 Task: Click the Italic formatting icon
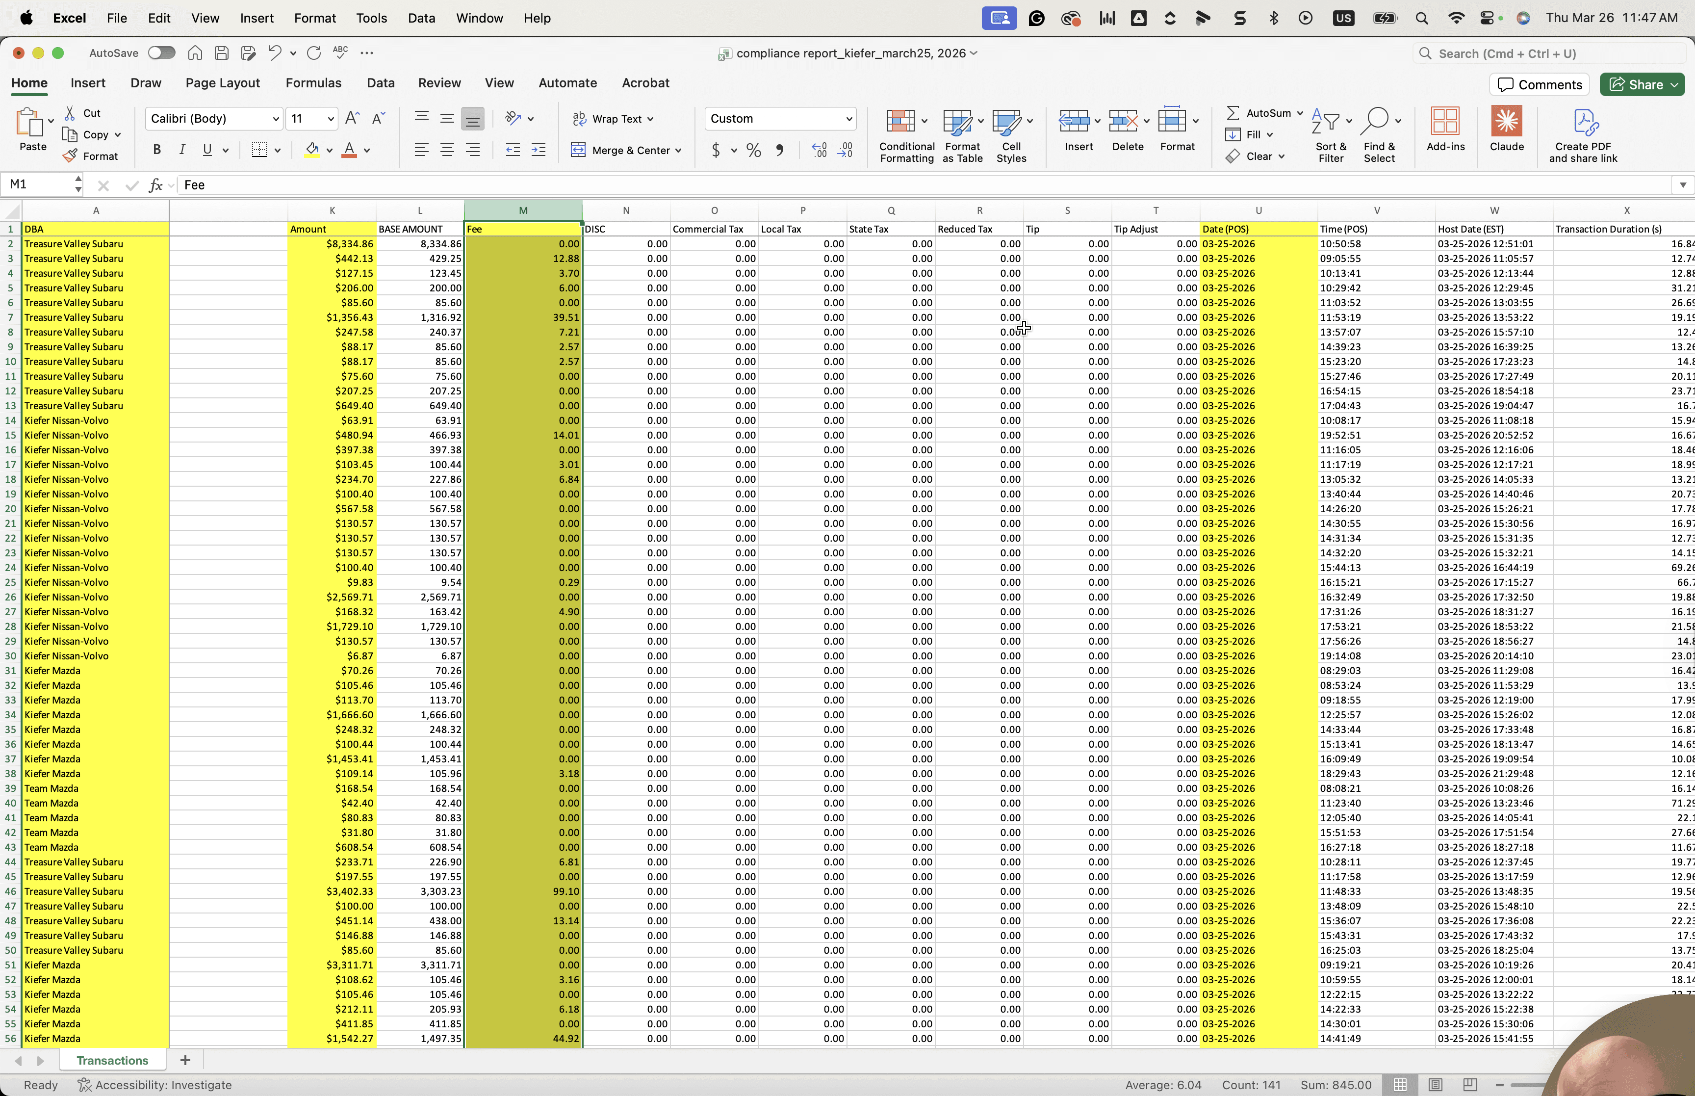click(x=182, y=150)
